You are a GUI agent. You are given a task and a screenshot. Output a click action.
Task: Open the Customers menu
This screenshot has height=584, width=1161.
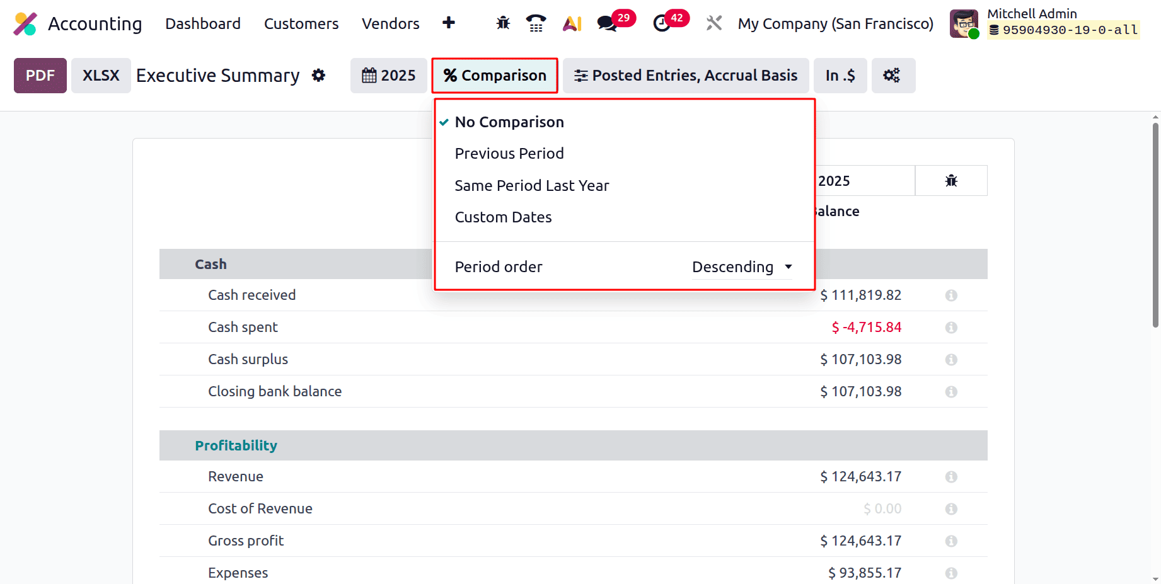tap(301, 23)
